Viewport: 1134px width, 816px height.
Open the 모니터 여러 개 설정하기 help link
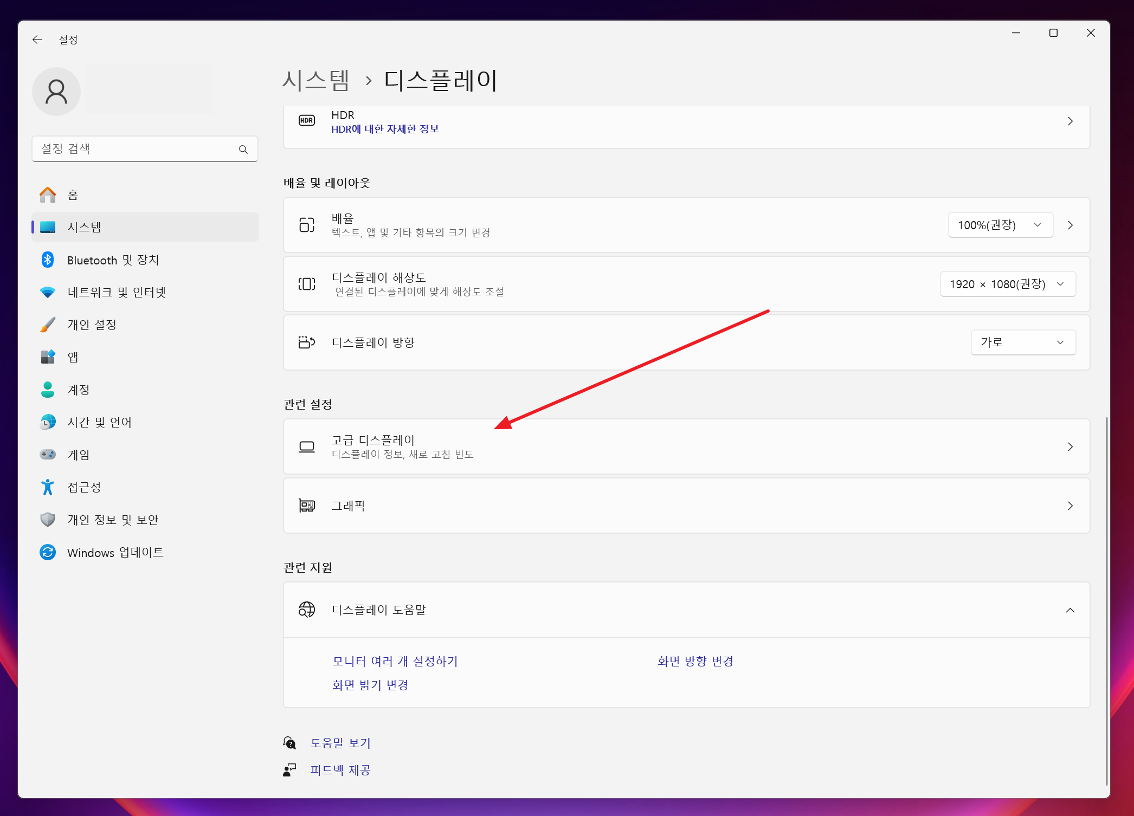[395, 662]
